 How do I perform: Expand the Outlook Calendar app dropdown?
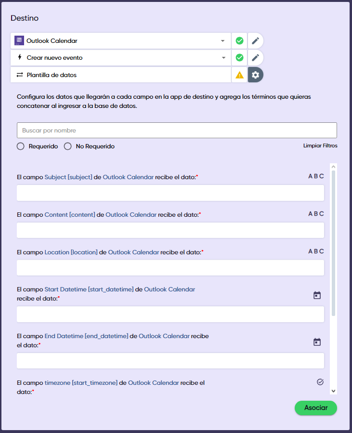(x=222, y=41)
